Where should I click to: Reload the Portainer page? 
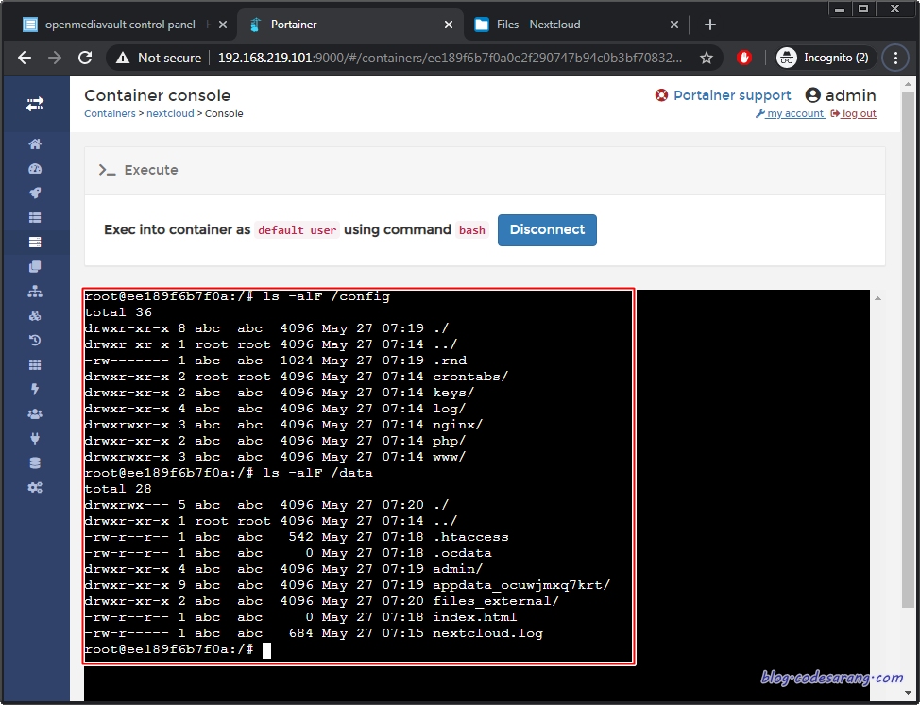(x=86, y=58)
